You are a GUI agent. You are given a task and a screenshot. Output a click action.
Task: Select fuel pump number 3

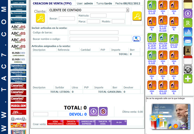click(x=174, y=5)
